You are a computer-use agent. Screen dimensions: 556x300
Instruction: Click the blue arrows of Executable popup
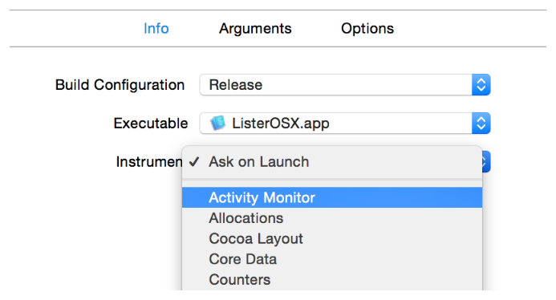(481, 124)
